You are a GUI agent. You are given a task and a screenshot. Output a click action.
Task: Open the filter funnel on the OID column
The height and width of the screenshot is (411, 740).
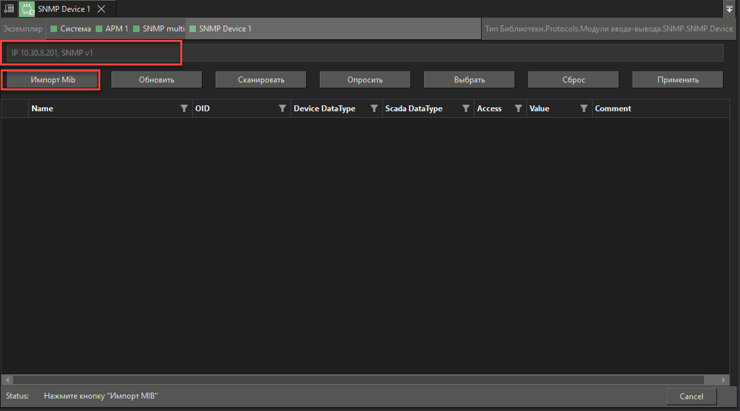[282, 108]
